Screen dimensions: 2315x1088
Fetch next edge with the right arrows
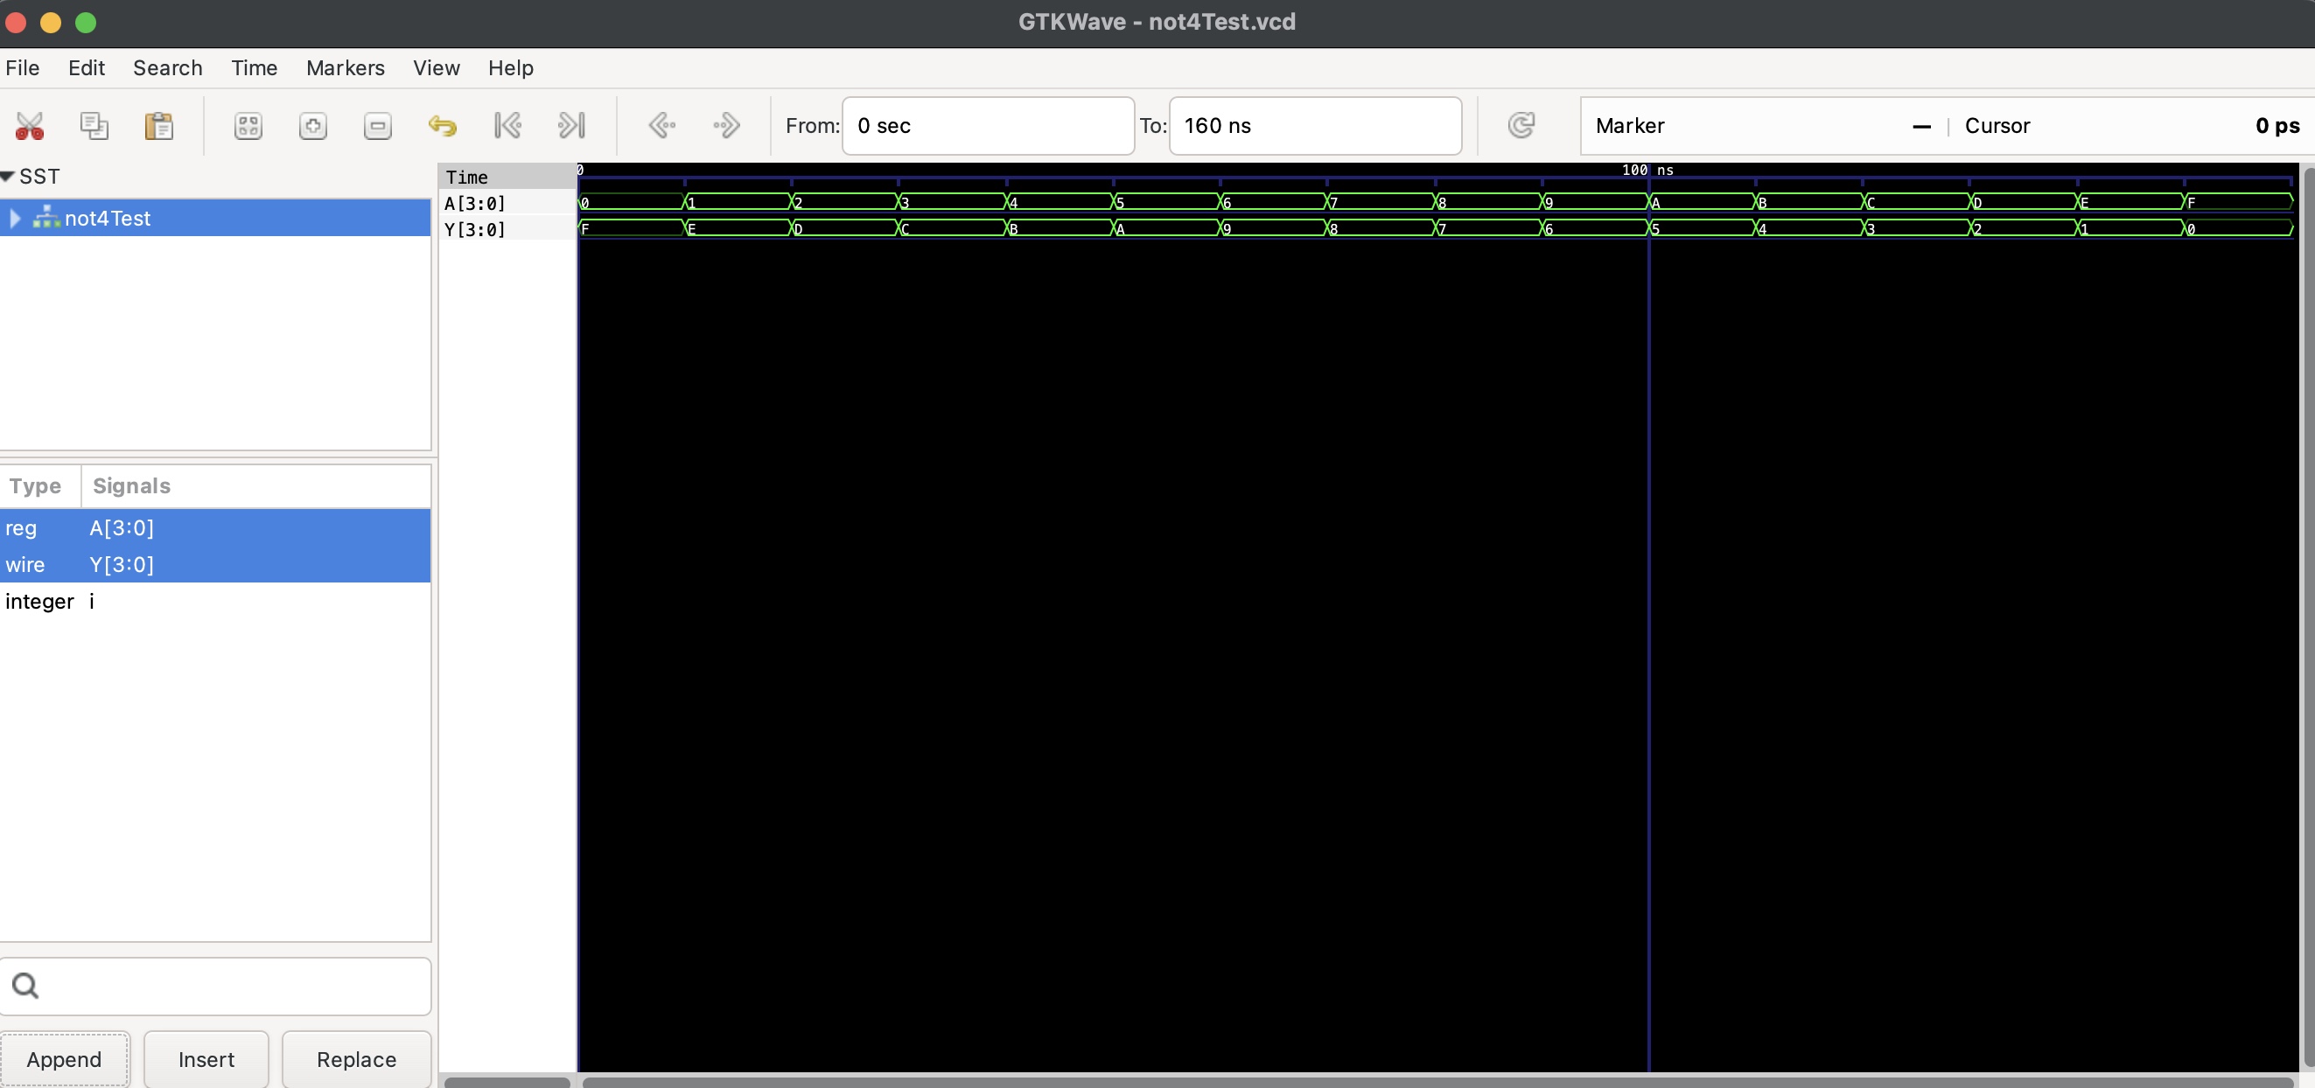726,125
